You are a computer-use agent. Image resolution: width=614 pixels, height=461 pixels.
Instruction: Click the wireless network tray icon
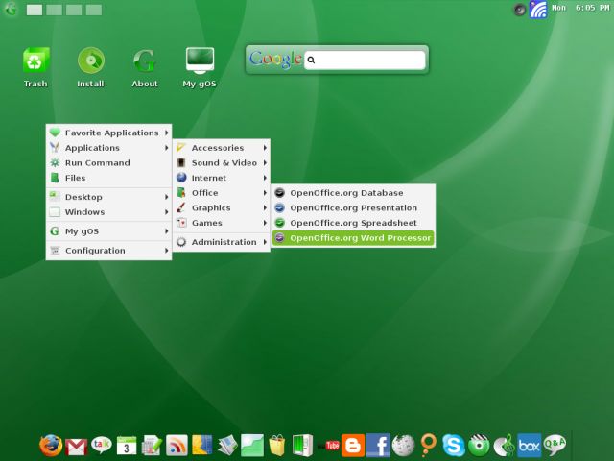(x=538, y=10)
